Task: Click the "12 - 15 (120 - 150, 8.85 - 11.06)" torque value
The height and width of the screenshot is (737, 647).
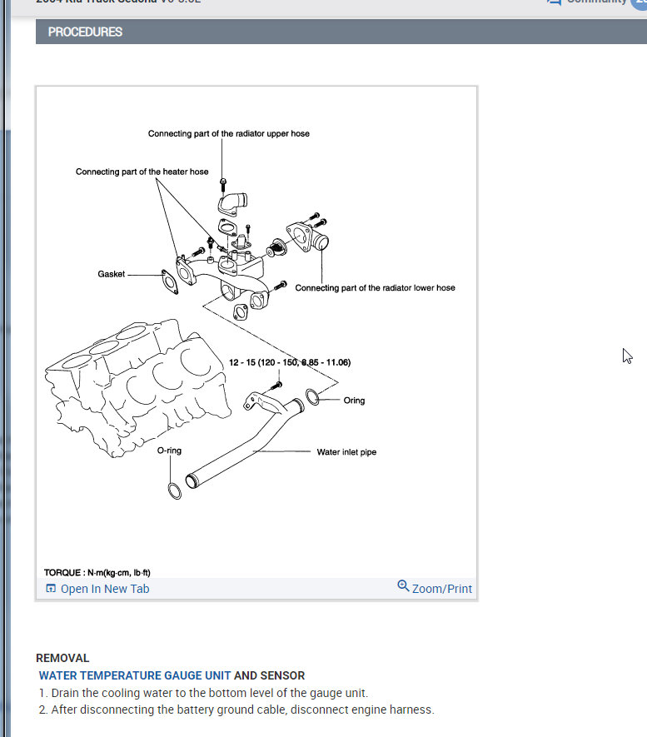Action: [x=290, y=362]
